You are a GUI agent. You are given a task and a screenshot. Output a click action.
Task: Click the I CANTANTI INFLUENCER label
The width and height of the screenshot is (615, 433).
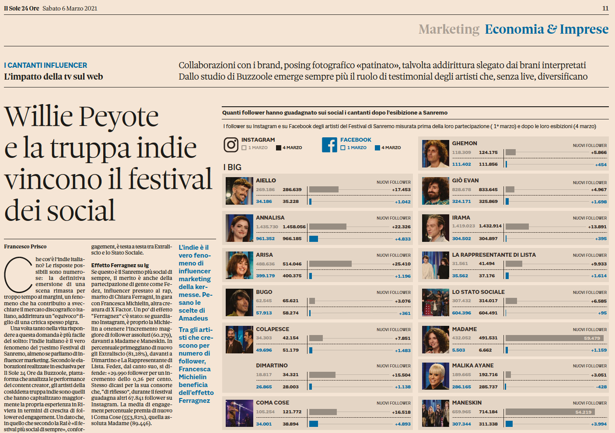(45, 65)
